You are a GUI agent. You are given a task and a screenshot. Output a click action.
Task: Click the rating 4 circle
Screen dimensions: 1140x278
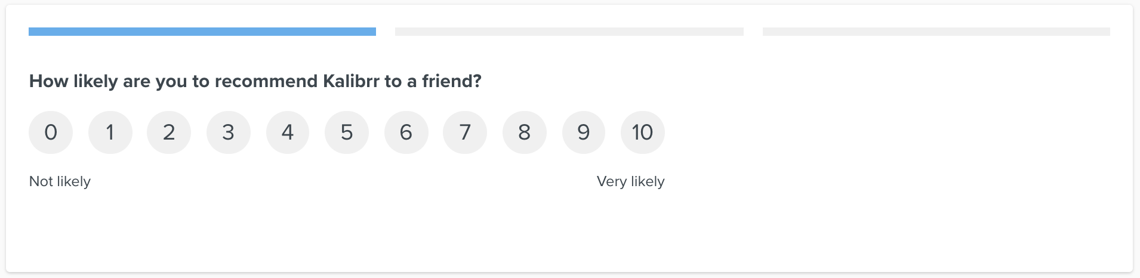(x=288, y=132)
